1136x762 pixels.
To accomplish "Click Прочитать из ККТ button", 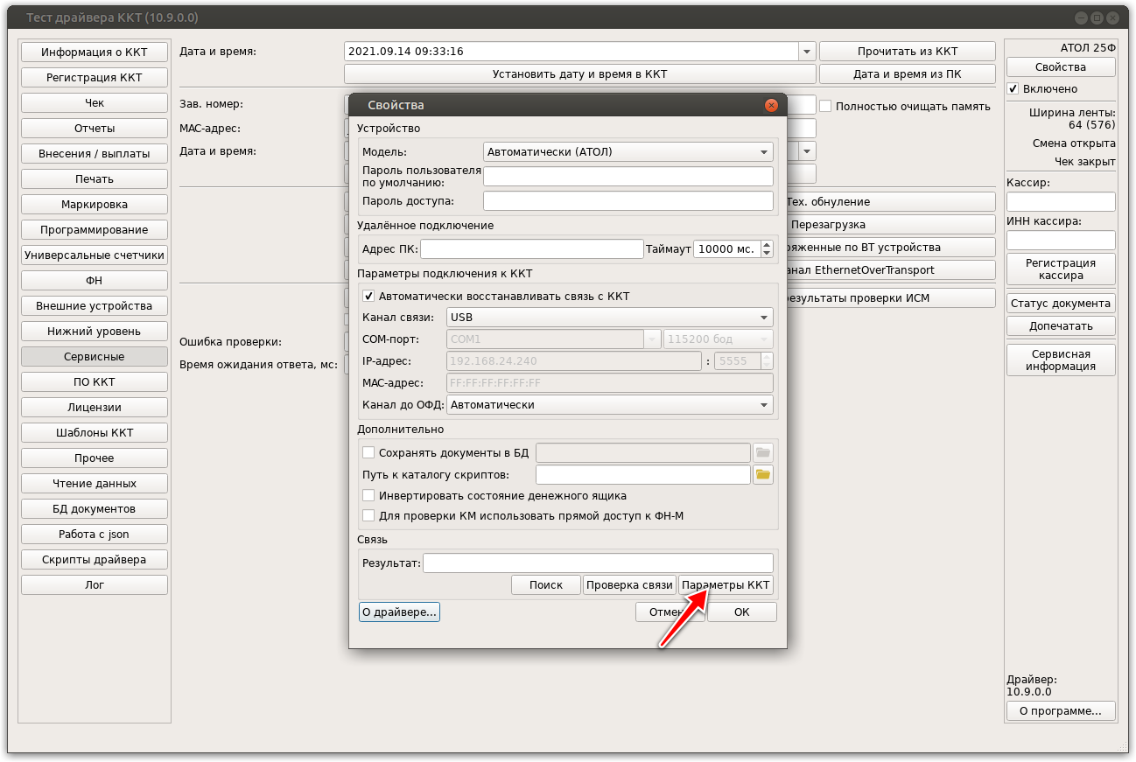I will 908,52.
